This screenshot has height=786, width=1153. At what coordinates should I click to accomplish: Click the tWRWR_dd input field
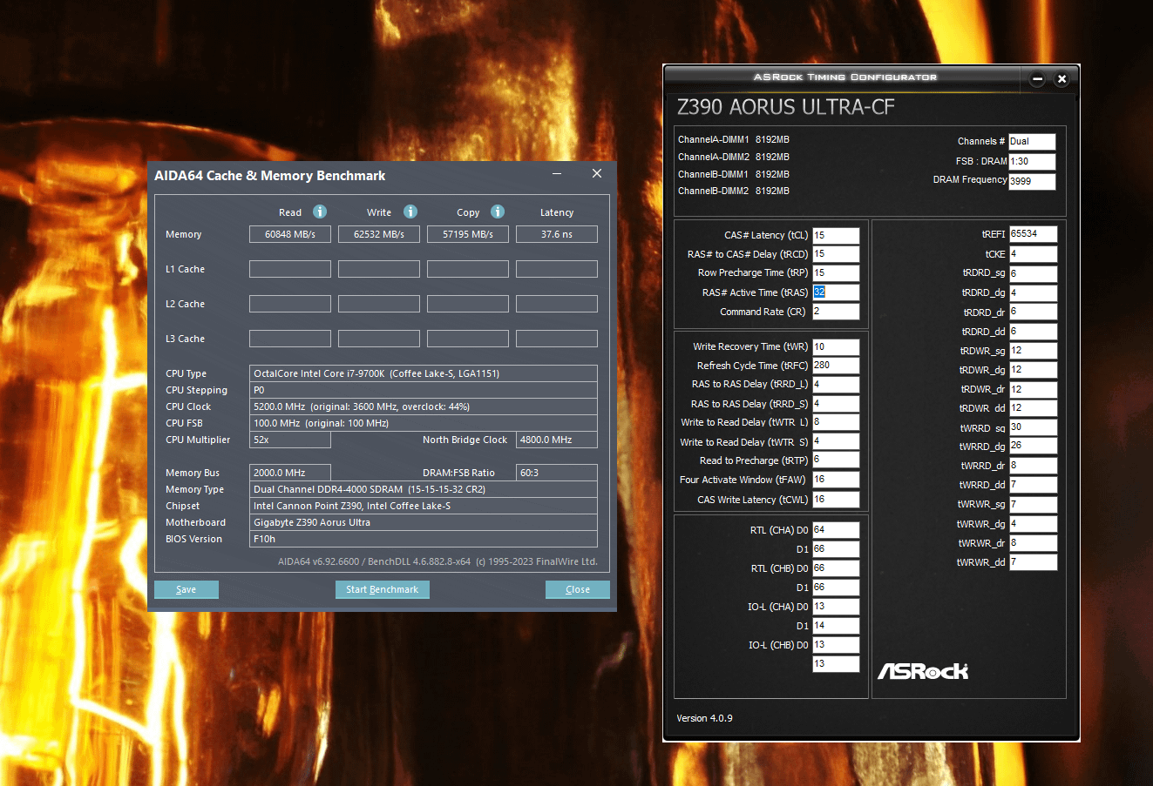pyautogui.click(x=1034, y=562)
